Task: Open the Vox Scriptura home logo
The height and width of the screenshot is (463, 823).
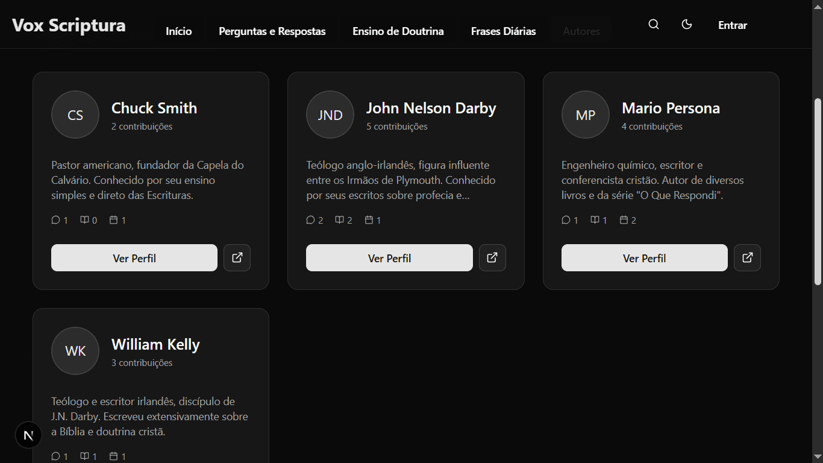Action: tap(69, 25)
